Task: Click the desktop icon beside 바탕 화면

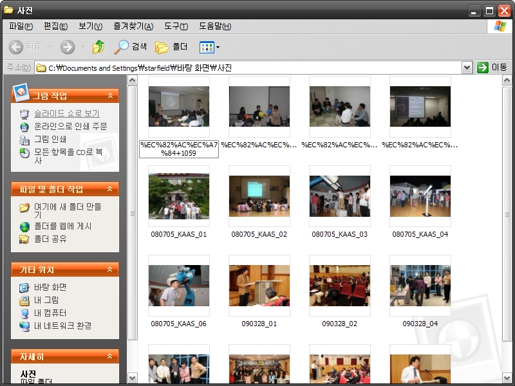Action: coord(24,288)
